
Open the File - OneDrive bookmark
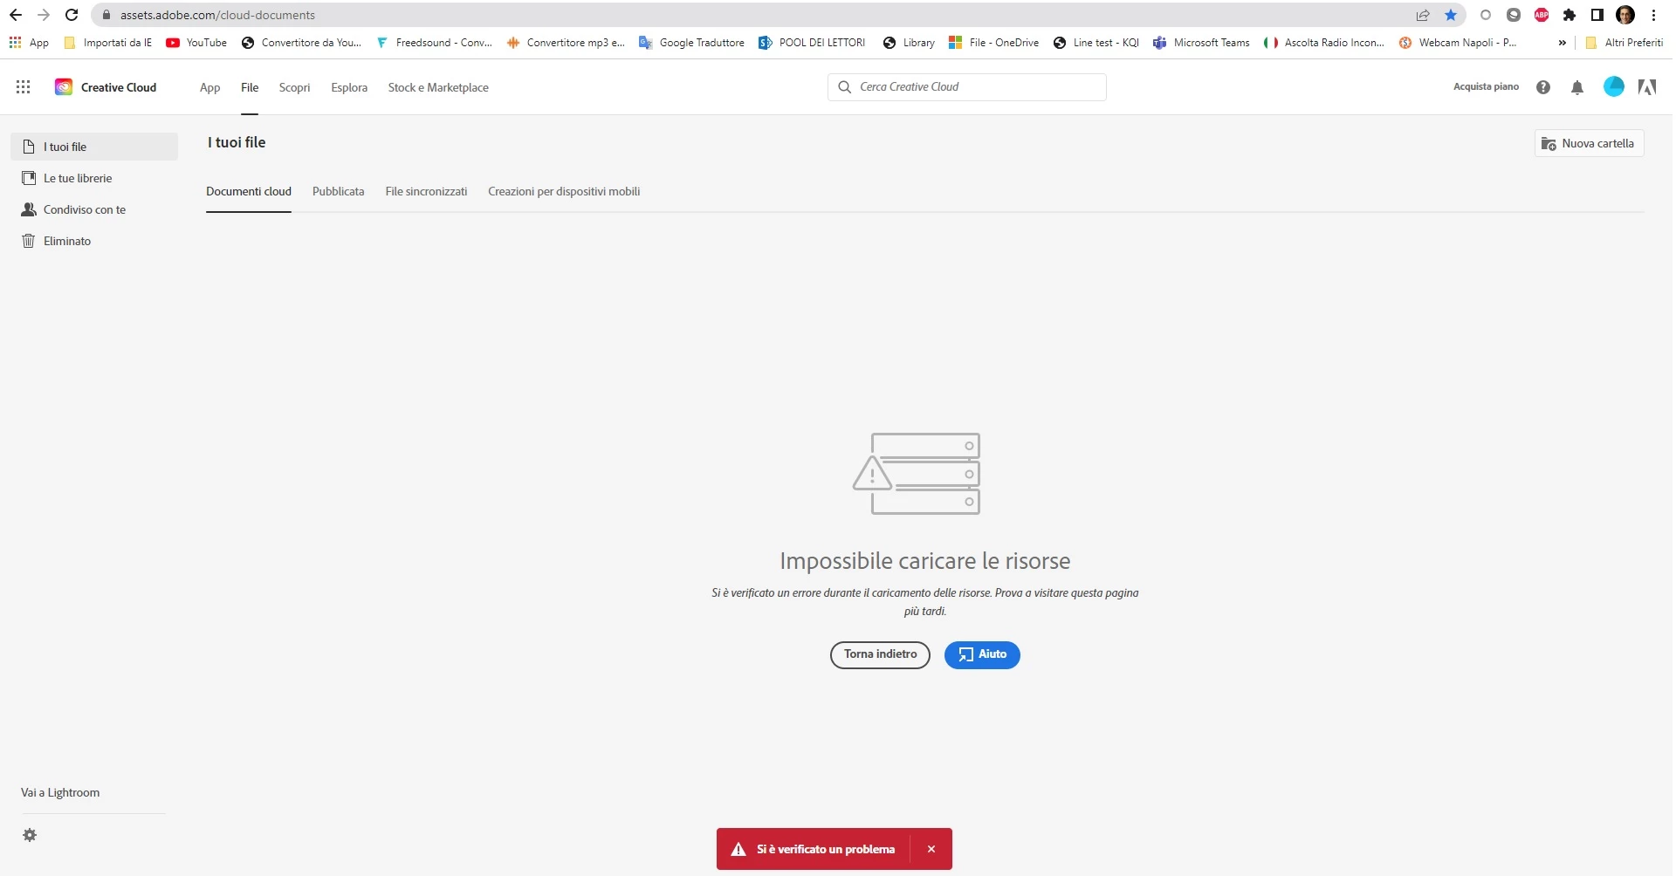tap(993, 43)
